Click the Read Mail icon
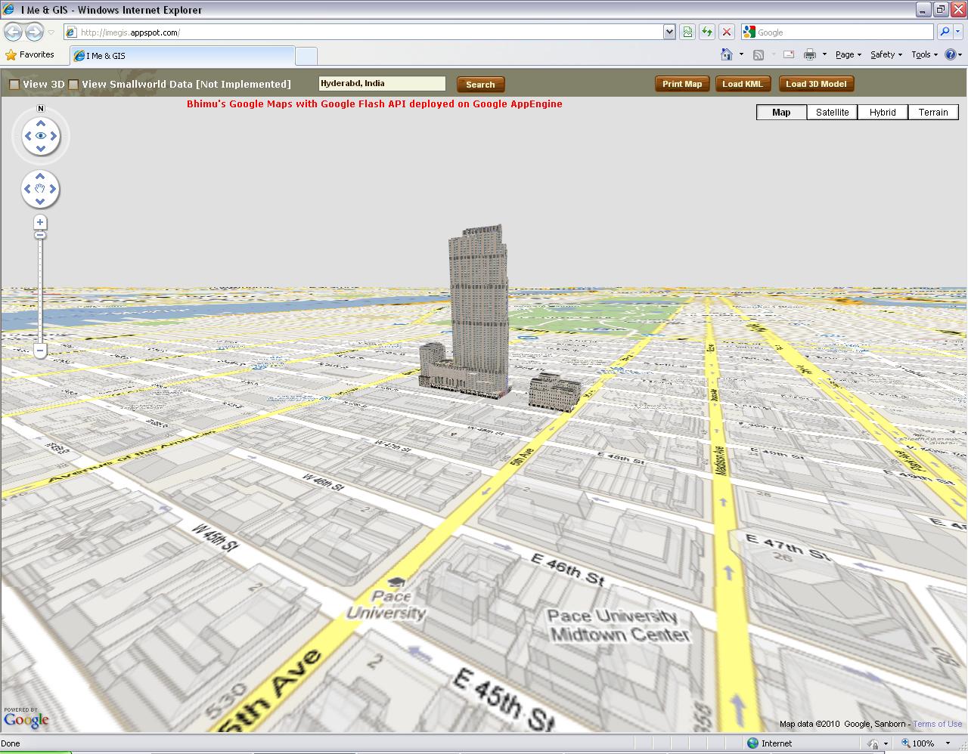 pos(789,54)
